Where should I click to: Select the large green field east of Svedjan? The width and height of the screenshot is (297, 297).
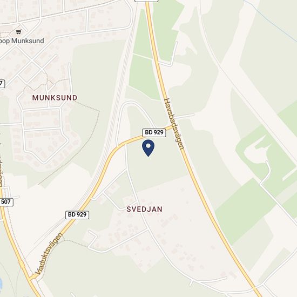[x=245, y=210]
